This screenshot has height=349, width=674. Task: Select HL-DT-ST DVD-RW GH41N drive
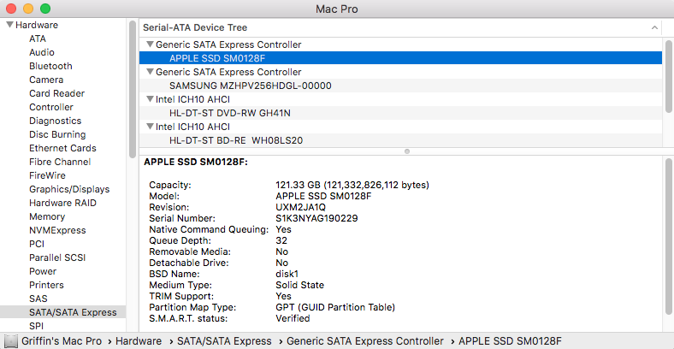click(x=400, y=113)
